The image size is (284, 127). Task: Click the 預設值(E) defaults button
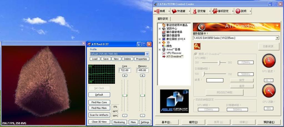click(x=269, y=122)
